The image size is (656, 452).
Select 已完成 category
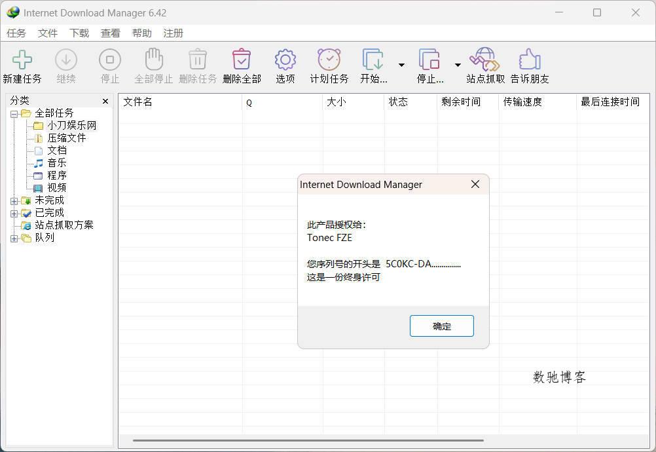pyautogui.click(x=49, y=213)
